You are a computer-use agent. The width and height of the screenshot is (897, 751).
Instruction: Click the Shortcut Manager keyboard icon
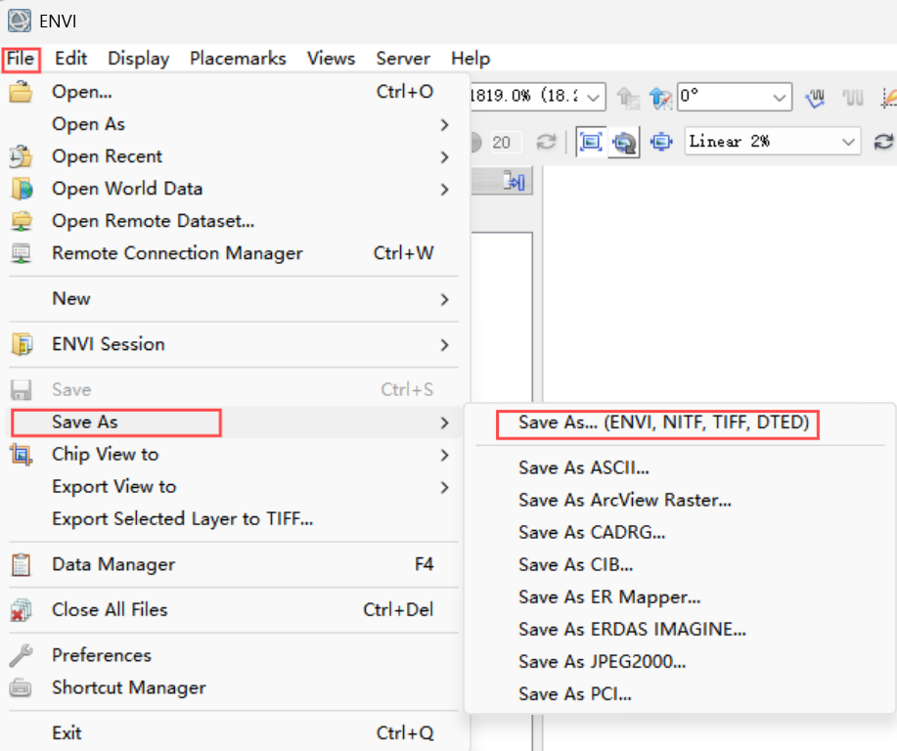pos(22,688)
